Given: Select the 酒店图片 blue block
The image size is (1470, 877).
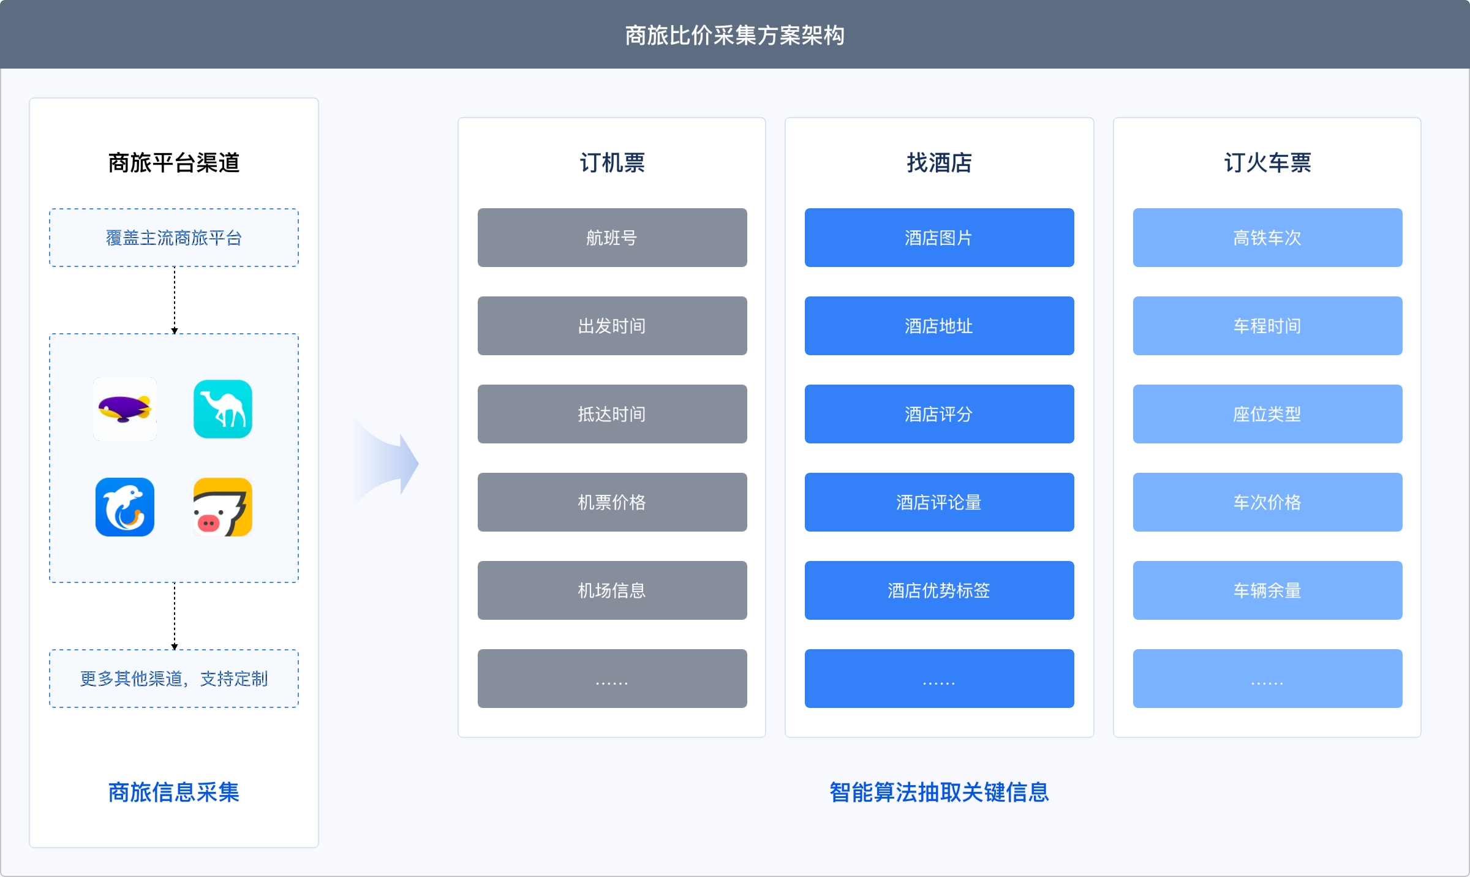Looking at the screenshot, I should point(939,238).
